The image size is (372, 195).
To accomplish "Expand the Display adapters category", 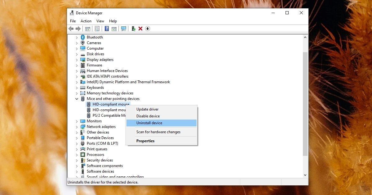I will click(77, 59).
